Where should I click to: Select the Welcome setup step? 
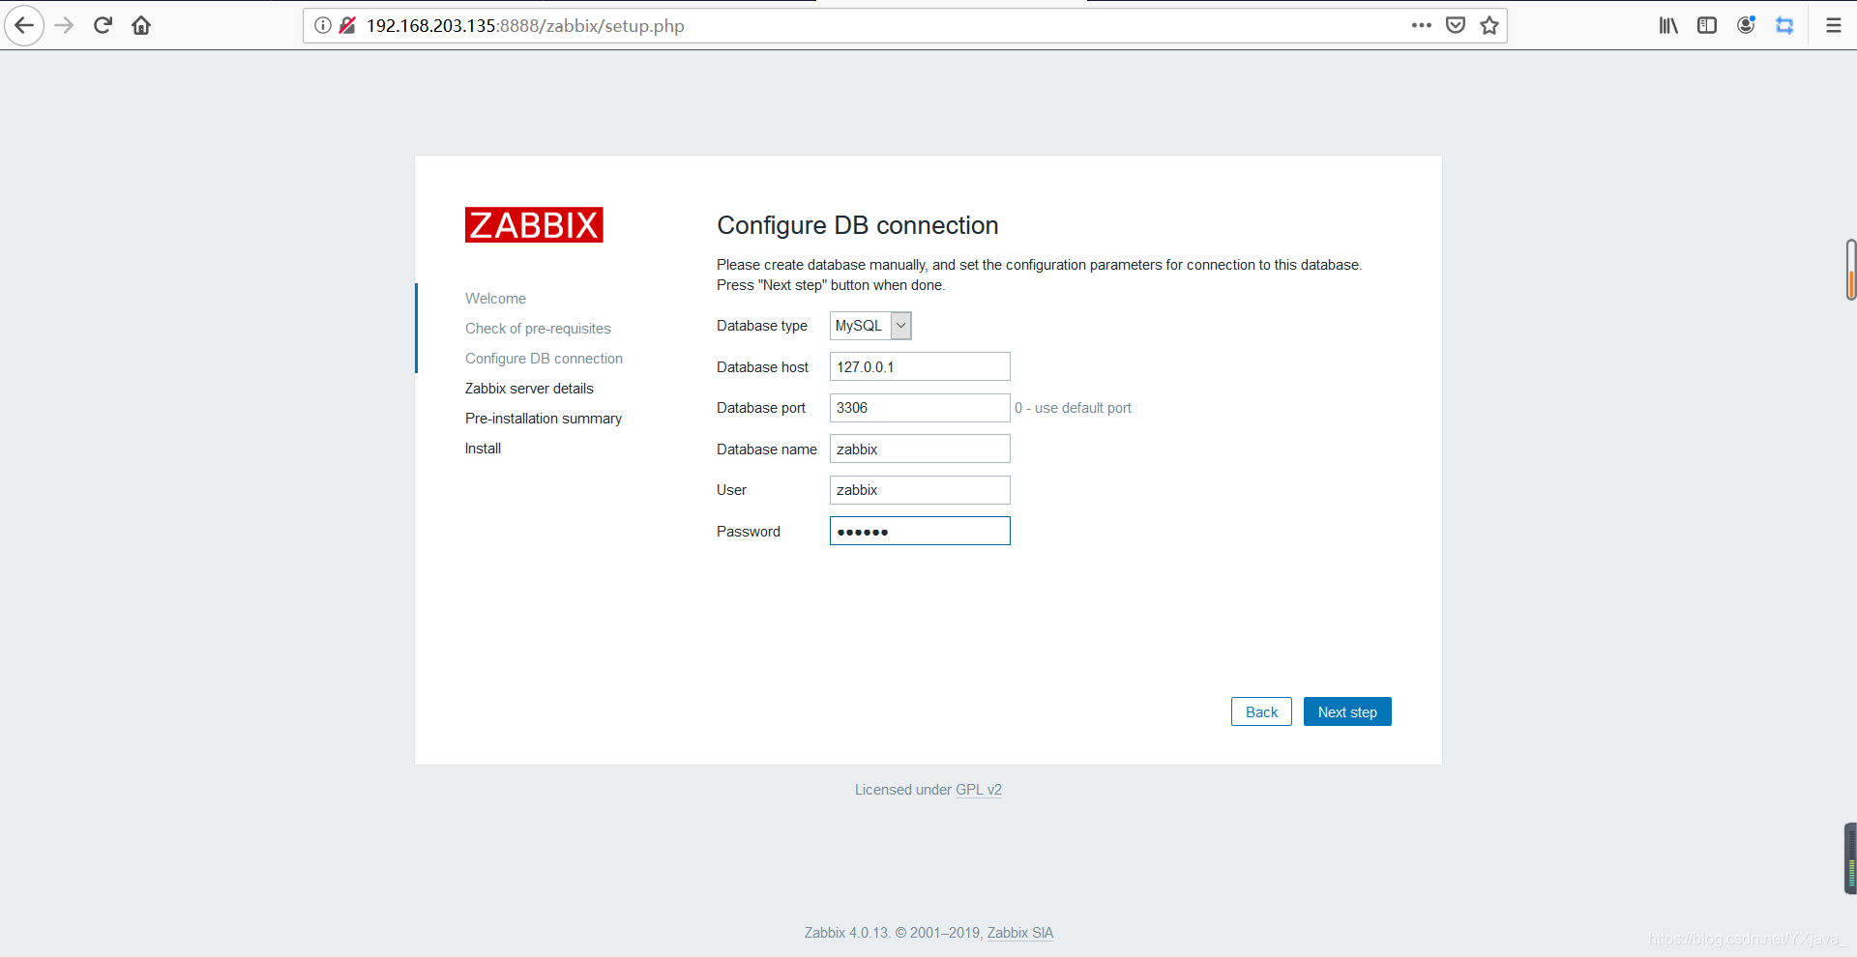click(495, 299)
